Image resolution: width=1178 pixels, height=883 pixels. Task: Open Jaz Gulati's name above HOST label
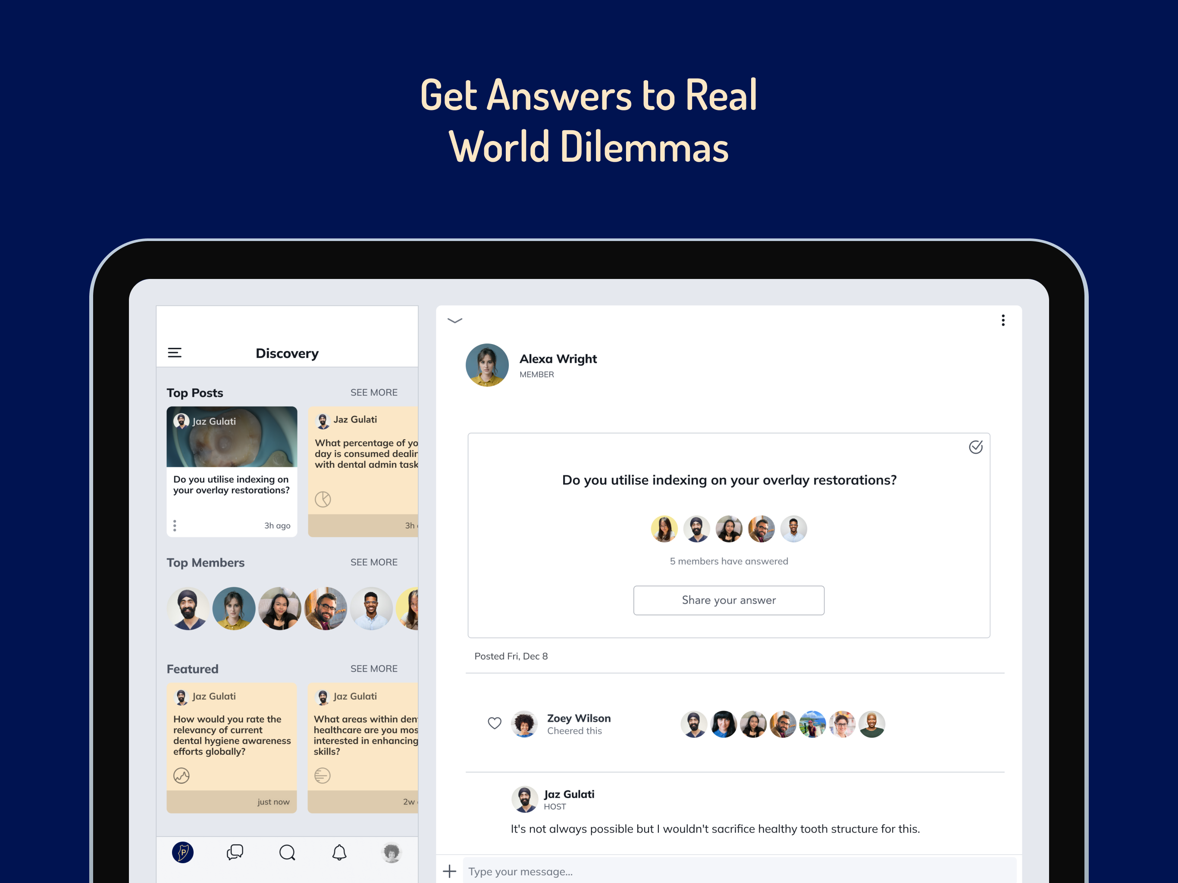click(x=569, y=794)
